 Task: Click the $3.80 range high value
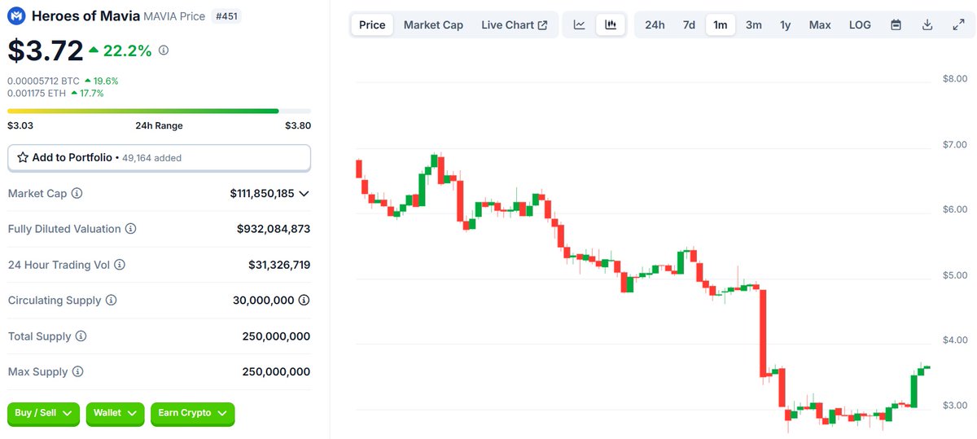297,125
